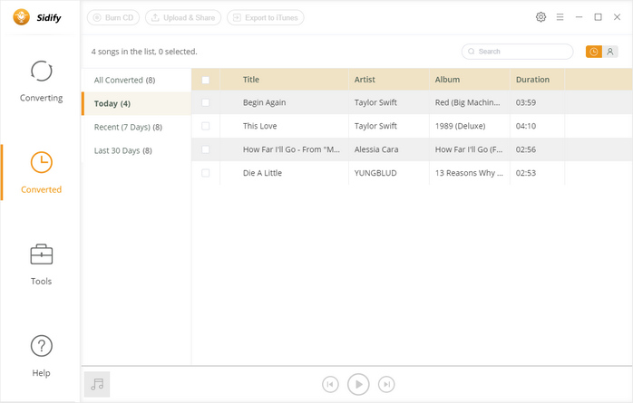The width and height of the screenshot is (633, 403).
Task: Check the box for Begin Again
Action: tap(206, 102)
